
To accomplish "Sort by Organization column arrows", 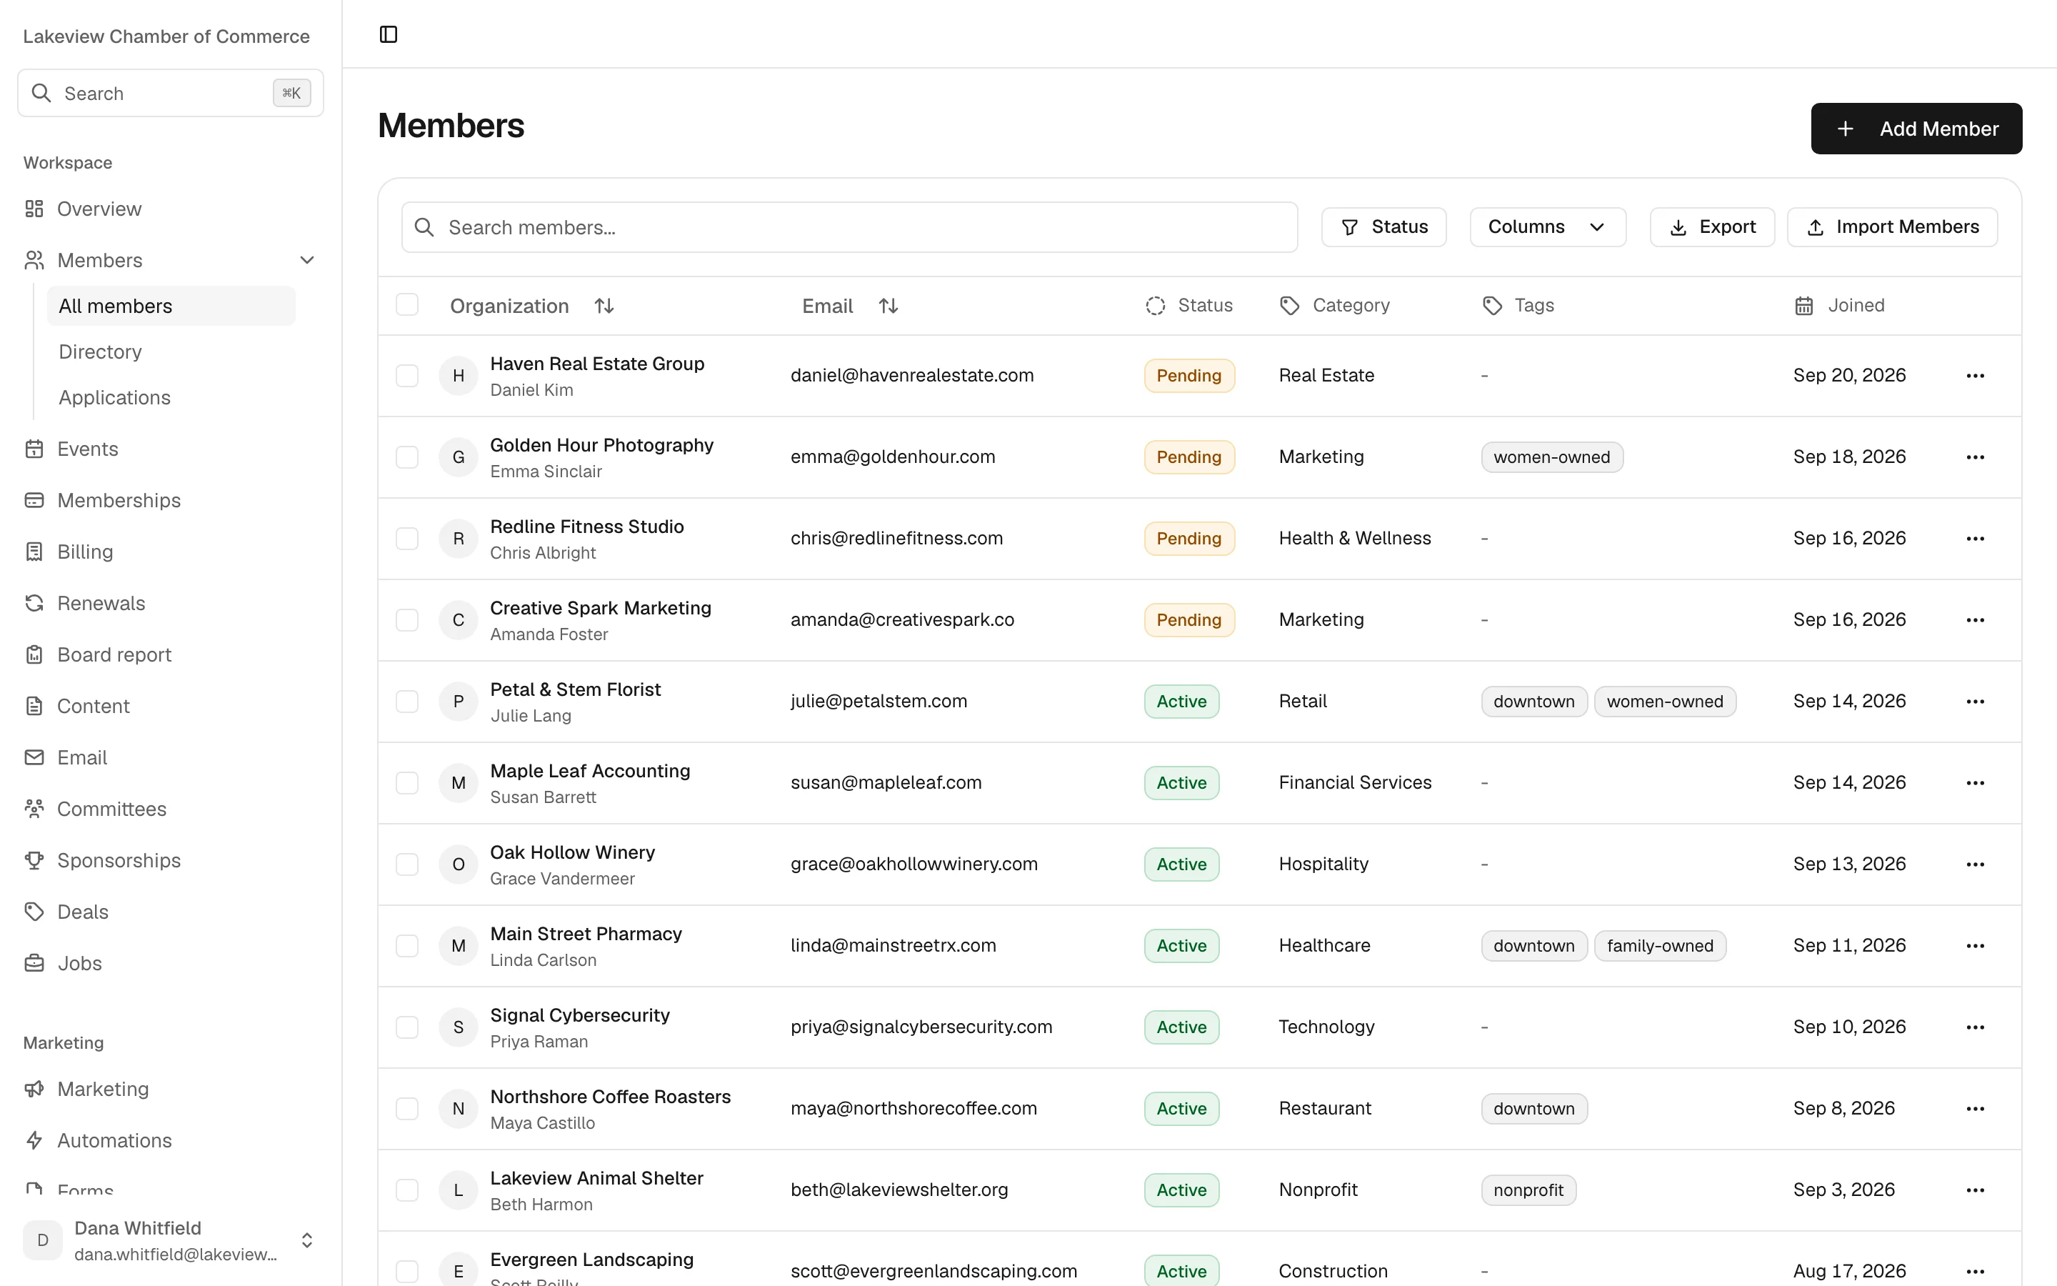I will click(604, 306).
